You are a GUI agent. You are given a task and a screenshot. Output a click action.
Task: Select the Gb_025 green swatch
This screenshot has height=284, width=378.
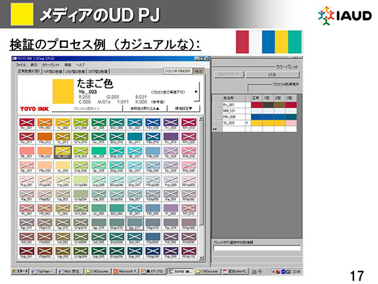99,151
